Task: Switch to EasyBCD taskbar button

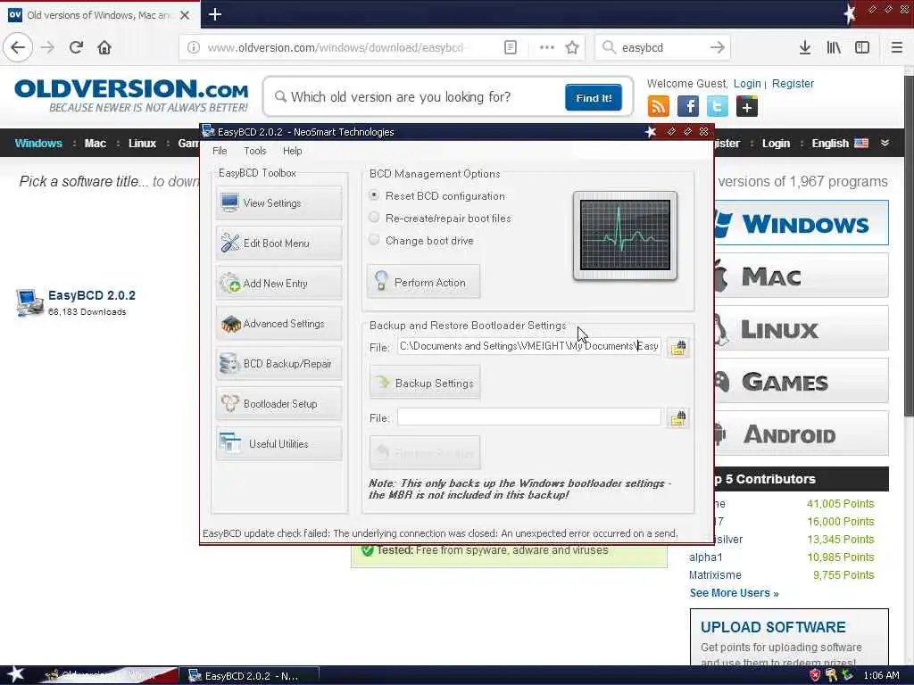Action: click(250, 676)
